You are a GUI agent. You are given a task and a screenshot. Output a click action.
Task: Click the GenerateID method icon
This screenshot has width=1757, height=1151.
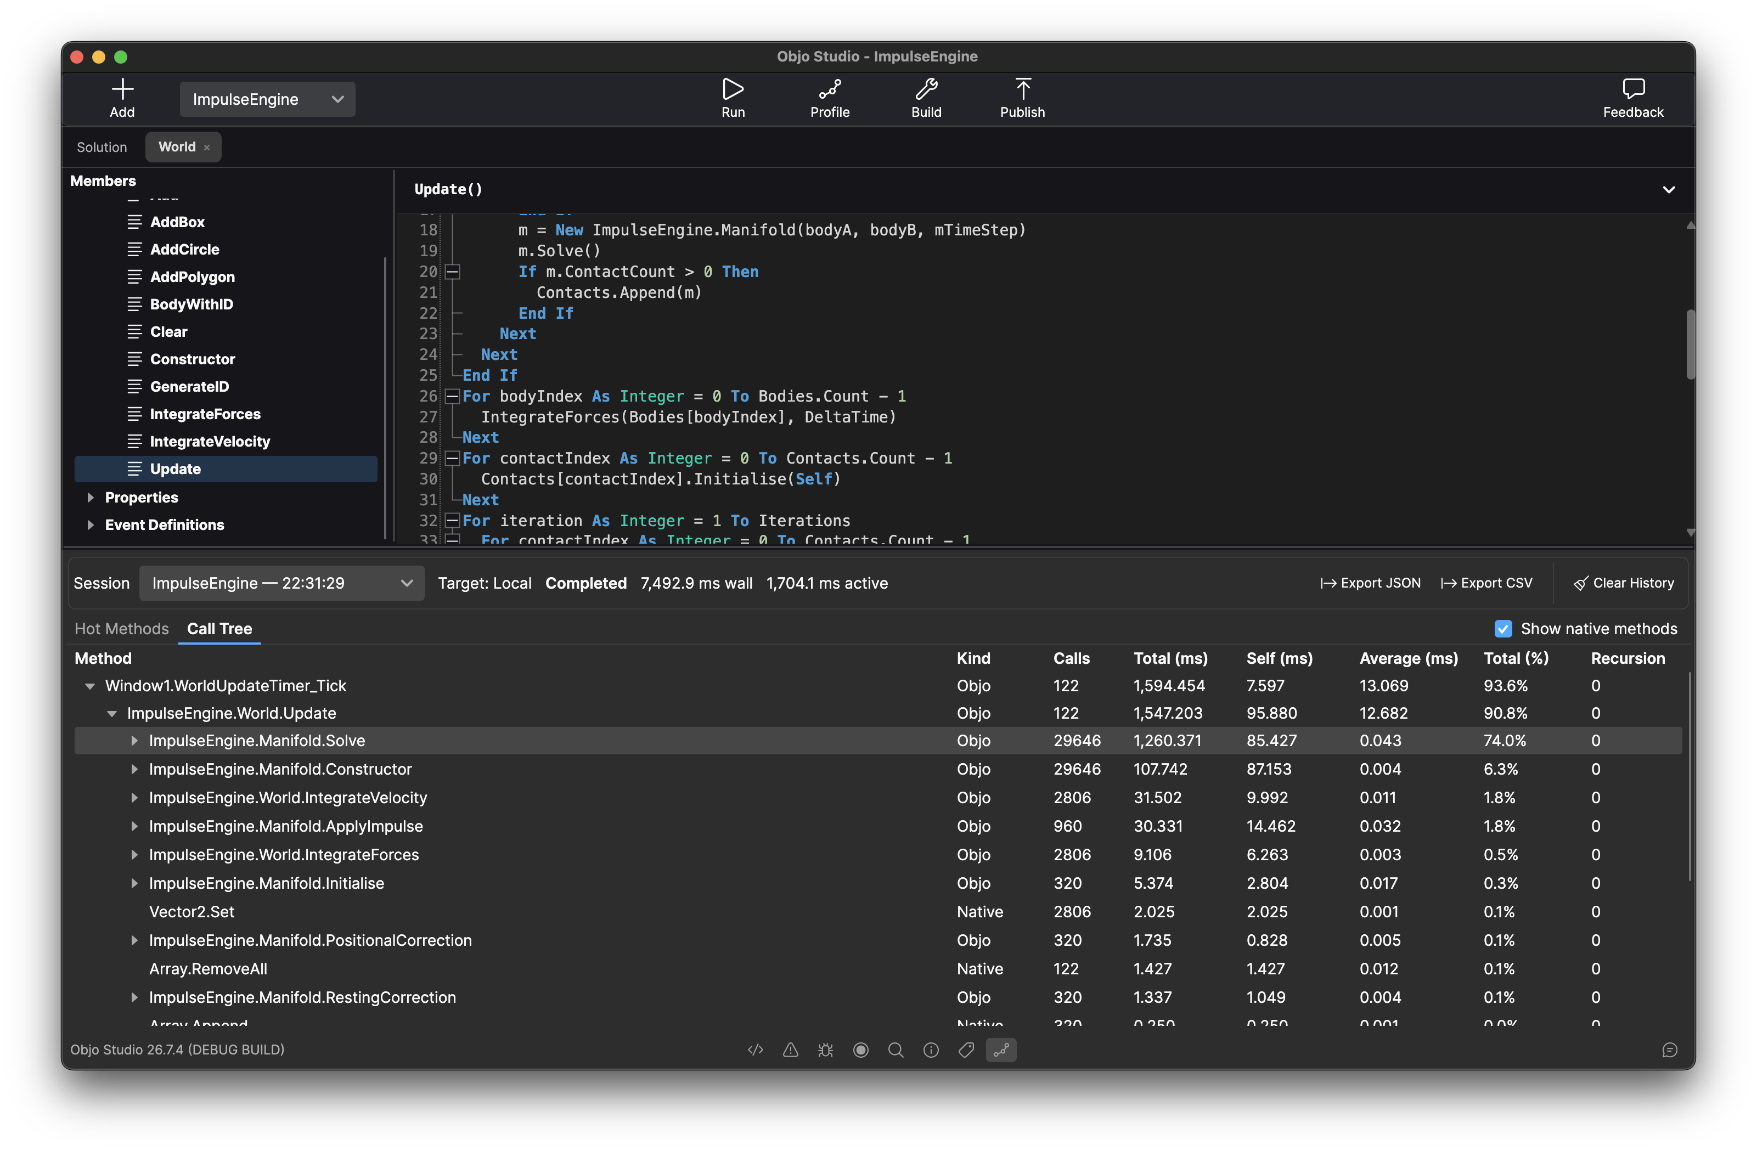click(x=134, y=386)
